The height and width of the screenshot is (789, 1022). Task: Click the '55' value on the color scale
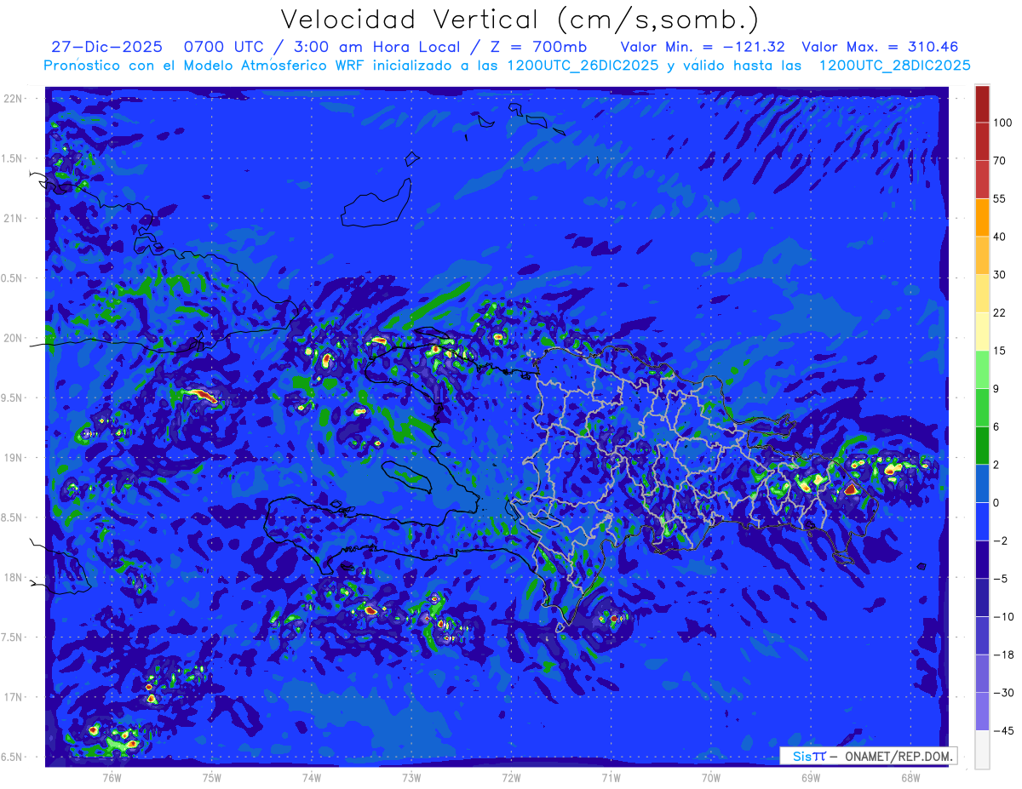tap(1000, 199)
